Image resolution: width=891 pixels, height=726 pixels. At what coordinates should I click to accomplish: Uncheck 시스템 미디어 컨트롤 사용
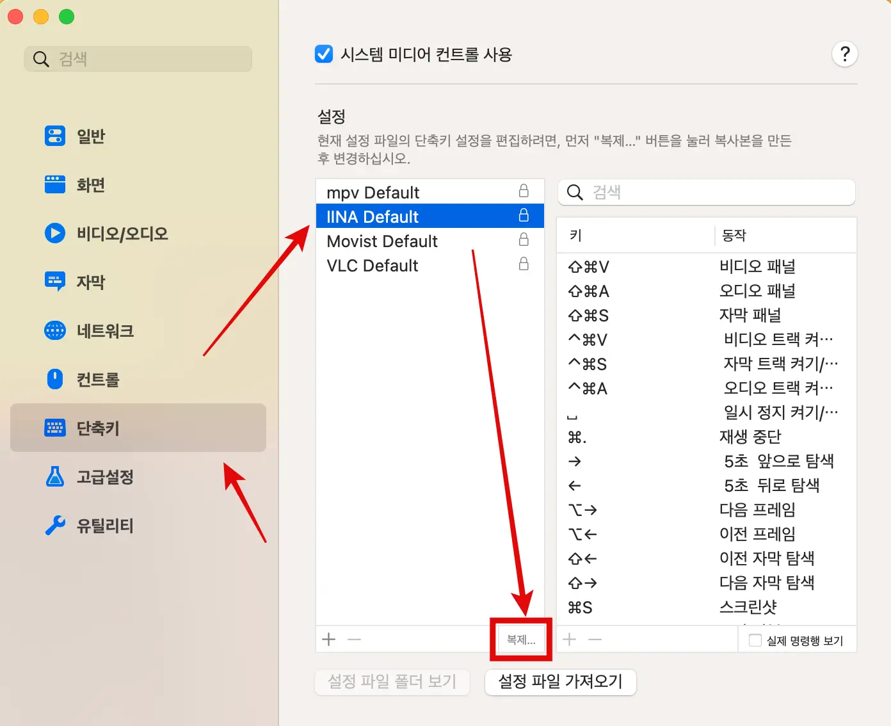[323, 54]
